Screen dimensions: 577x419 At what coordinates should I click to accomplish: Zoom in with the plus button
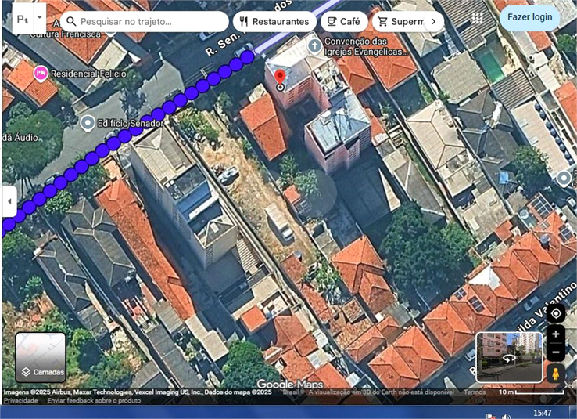[x=556, y=334]
